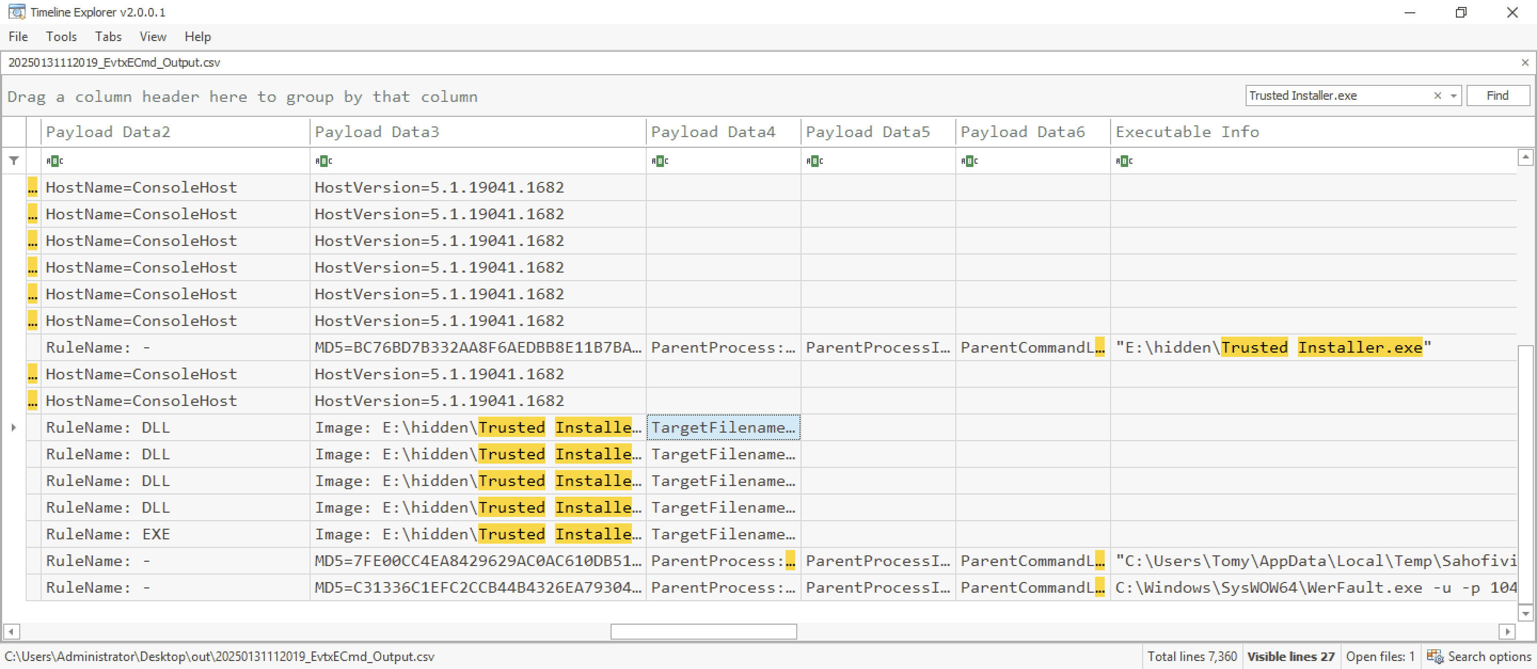
Task: Clear the search box with the X
Action: coord(1437,96)
